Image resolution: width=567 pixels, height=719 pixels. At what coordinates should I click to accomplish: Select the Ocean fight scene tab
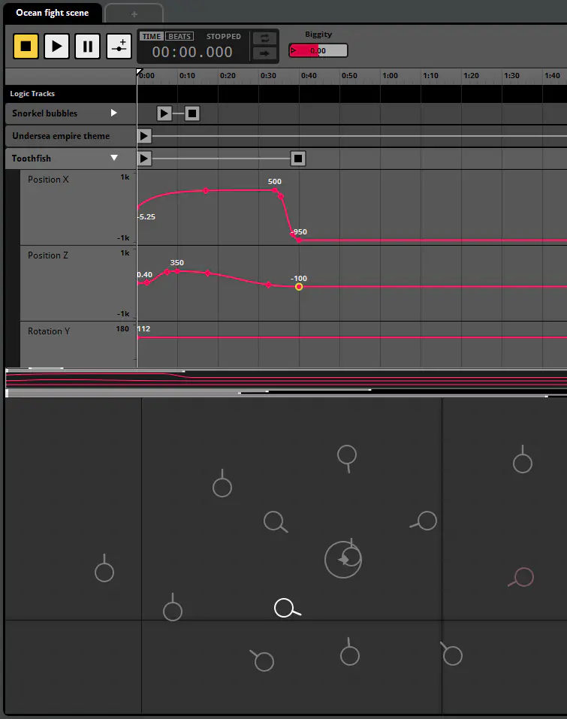coord(53,13)
